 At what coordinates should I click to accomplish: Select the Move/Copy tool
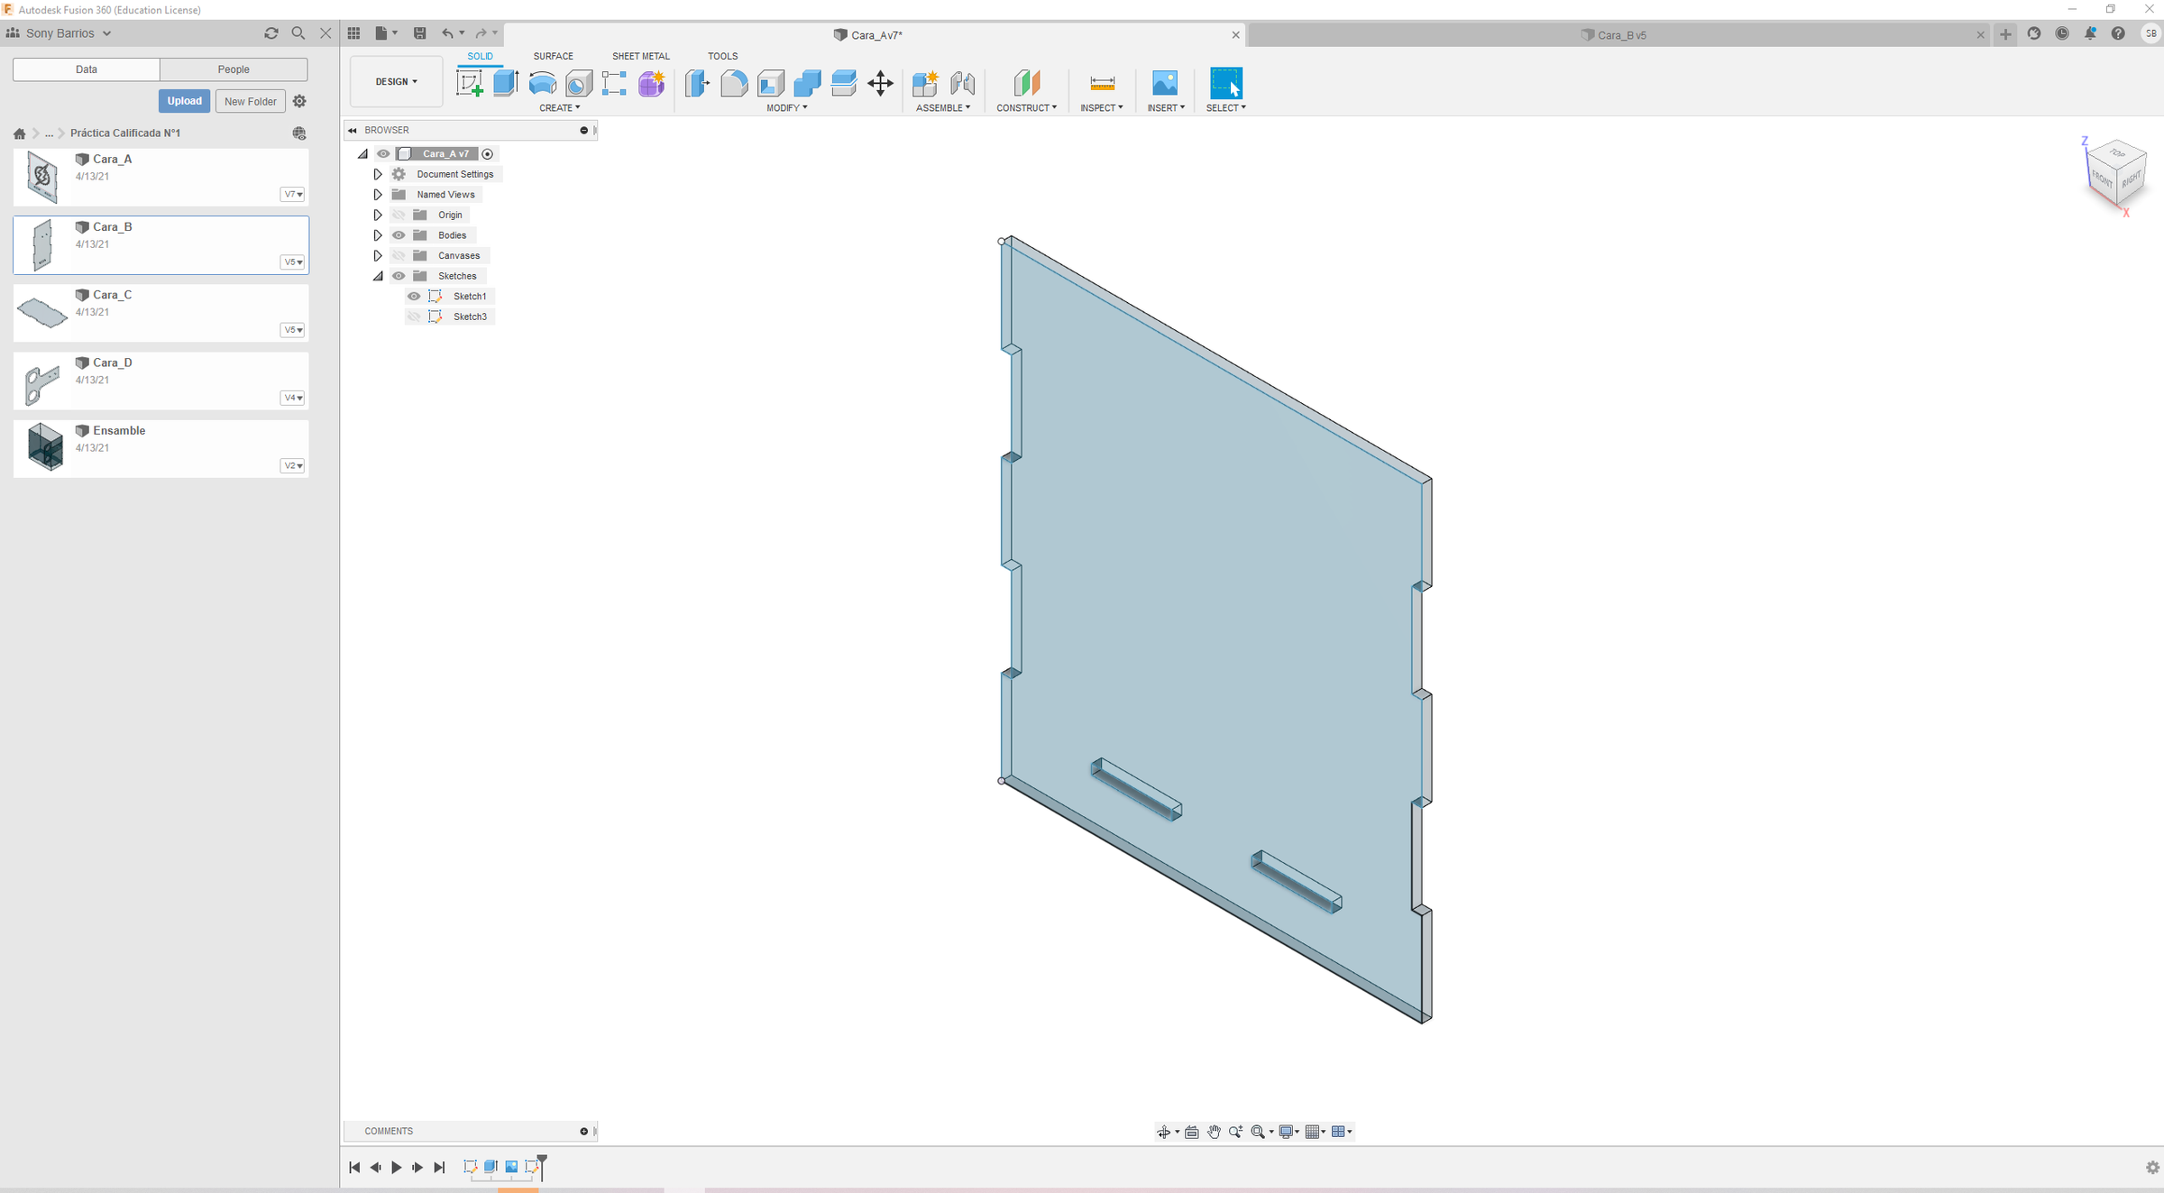pyautogui.click(x=880, y=84)
